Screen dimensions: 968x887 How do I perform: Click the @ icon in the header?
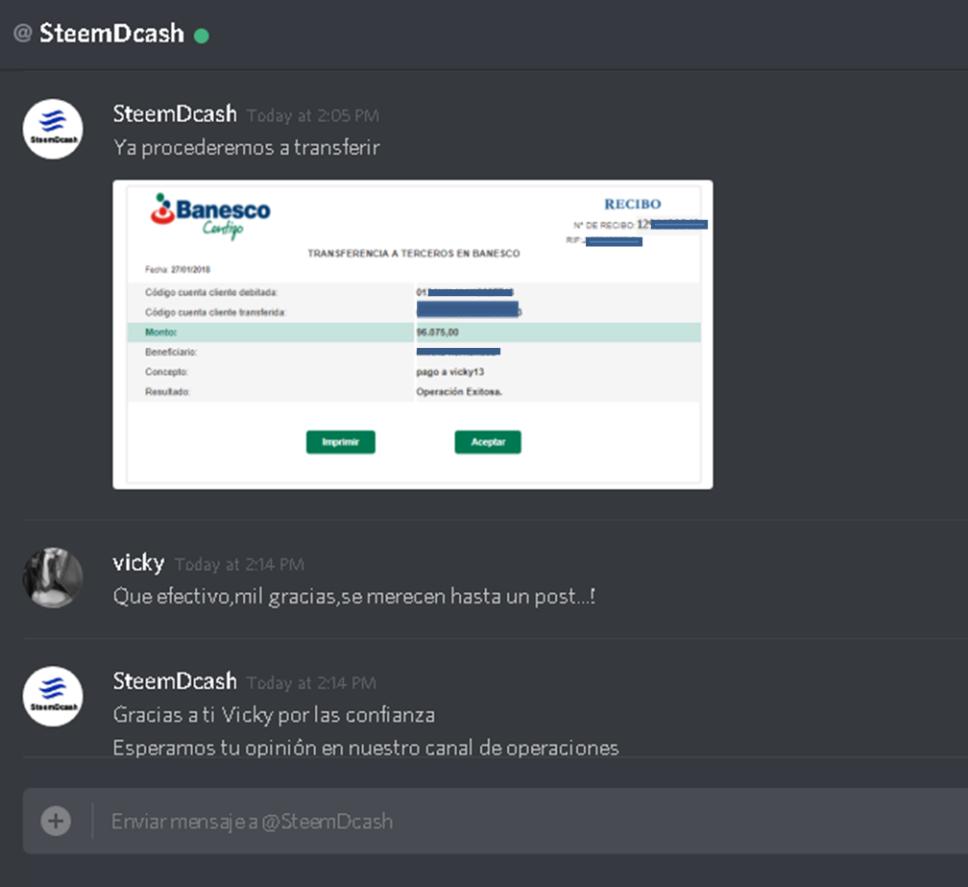click(x=23, y=33)
